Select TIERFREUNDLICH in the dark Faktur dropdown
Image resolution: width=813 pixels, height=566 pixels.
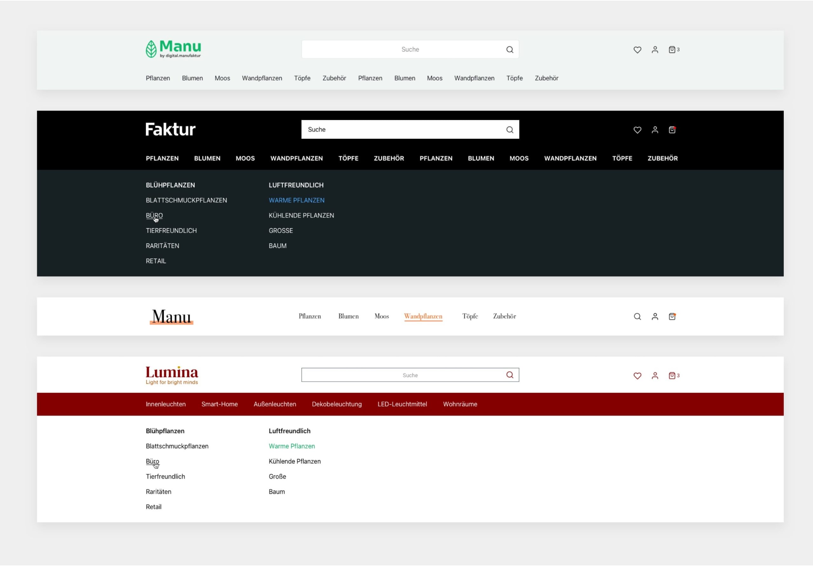coord(171,231)
